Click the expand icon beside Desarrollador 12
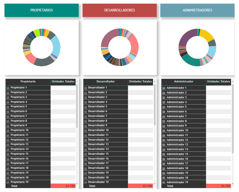Image resolution: width=239 pixels, height=192 pixels. coord(85,140)
